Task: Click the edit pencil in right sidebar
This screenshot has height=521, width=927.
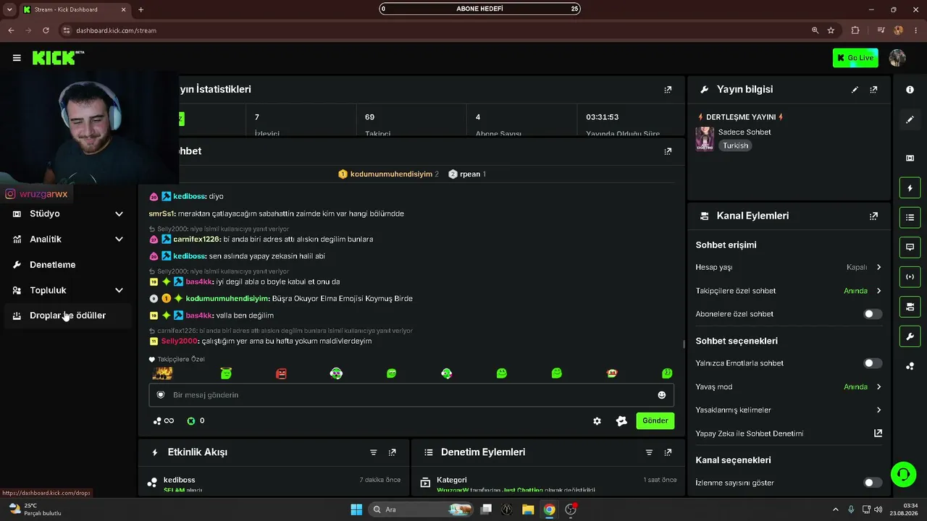Action: pyautogui.click(x=910, y=119)
